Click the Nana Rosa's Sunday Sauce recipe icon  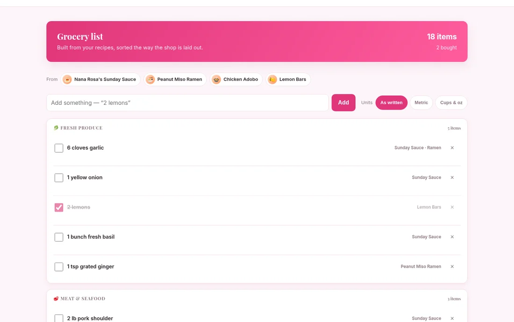point(67,80)
